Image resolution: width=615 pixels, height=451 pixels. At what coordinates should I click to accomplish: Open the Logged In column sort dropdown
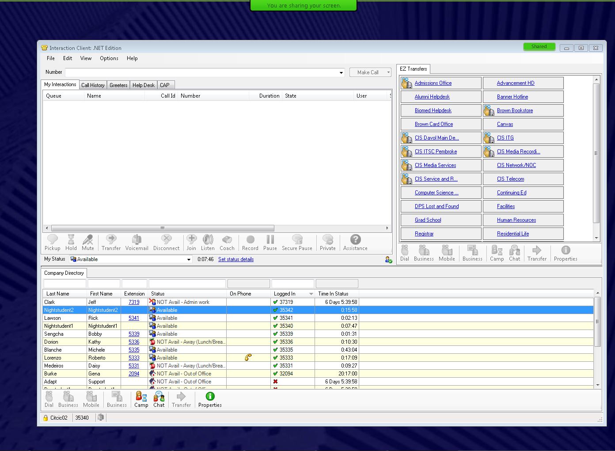pos(311,294)
